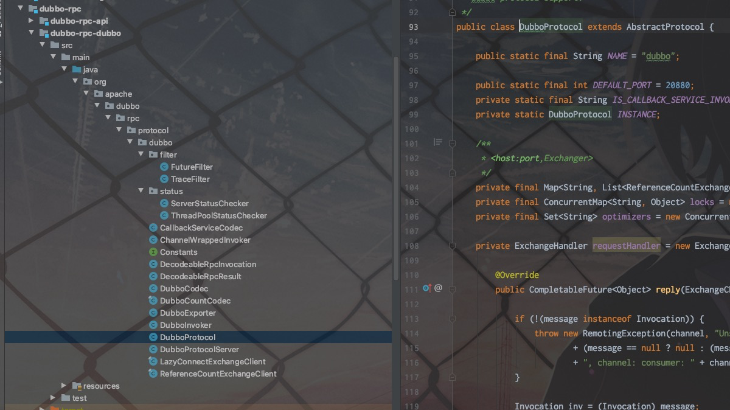Click the override marker icon on line 111
The height and width of the screenshot is (410, 730).
click(427, 288)
